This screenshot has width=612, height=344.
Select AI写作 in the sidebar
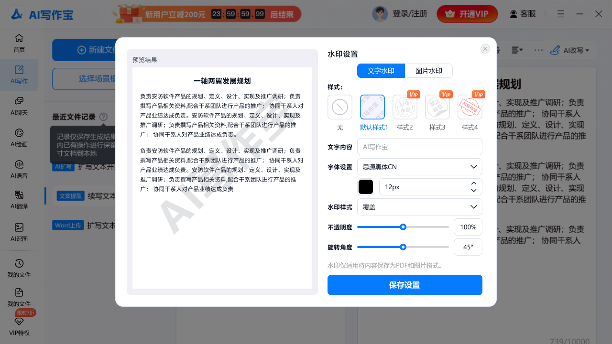click(x=19, y=75)
